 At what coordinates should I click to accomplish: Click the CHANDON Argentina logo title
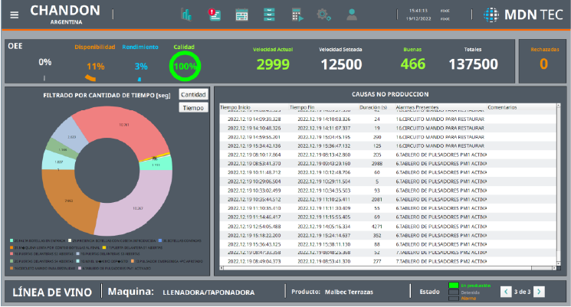point(65,15)
